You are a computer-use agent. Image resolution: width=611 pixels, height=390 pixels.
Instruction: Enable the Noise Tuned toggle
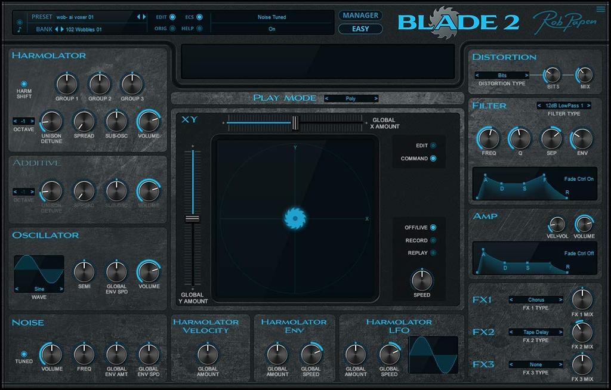[24, 354]
